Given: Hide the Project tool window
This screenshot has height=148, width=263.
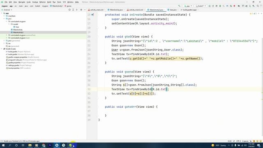Looking at the screenshot, I should (x=85, y=10).
